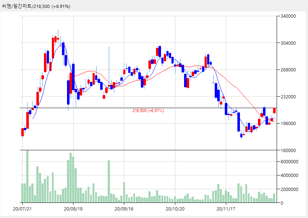
Task: Select the latest red candlestick at chart's right edge
Action: point(274,110)
